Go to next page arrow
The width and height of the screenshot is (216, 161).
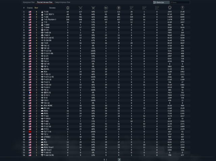coord(119,160)
